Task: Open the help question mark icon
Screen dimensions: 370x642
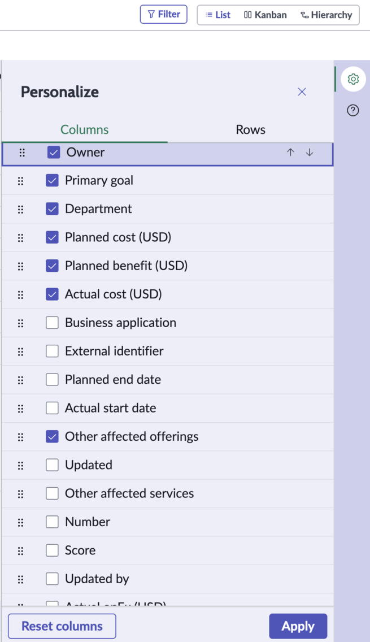Action: [353, 110]
